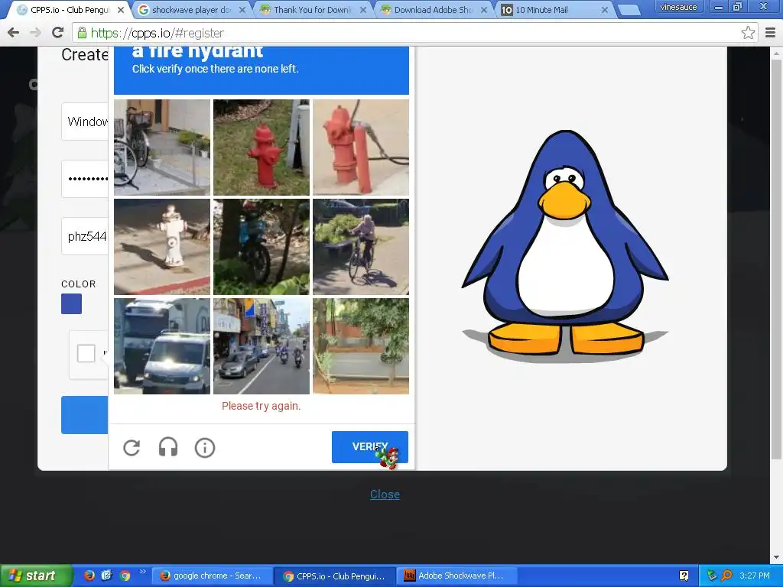Click the captcha VERIFY button
783x587 pixels.
pyautogui.click(x=370, y=446)
